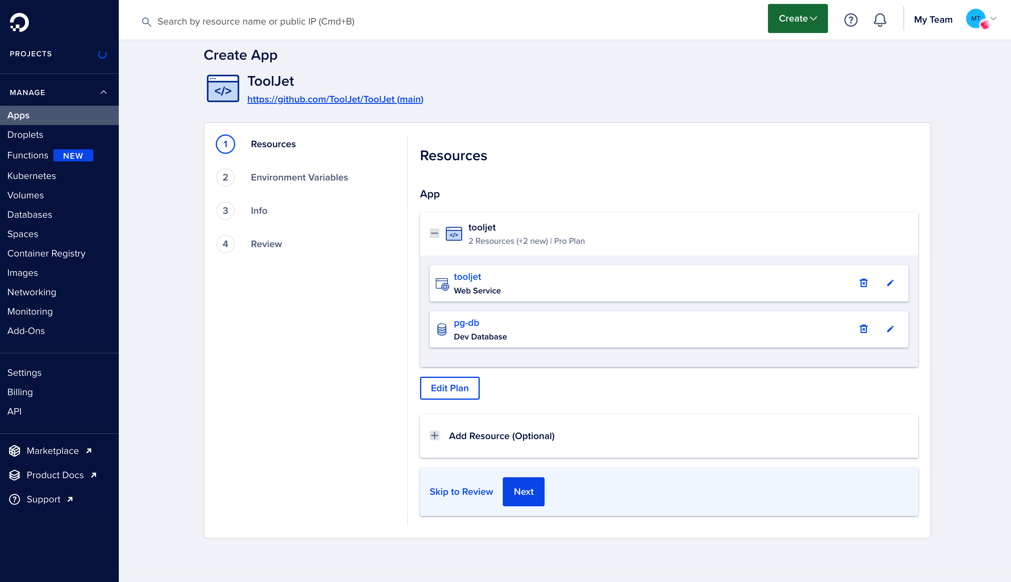Click the DigitalOcean logo
1011x582 pixels.
click(19, 22)
